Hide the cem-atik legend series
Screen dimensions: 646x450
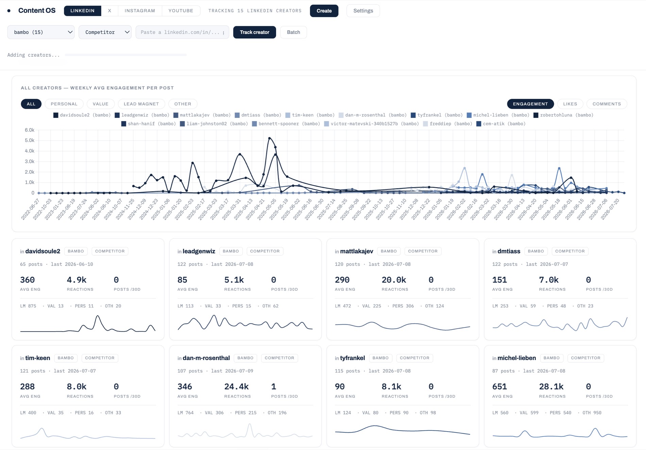501,124
